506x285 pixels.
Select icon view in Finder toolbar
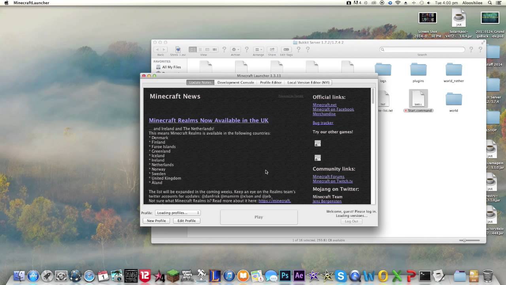(193, 49)
